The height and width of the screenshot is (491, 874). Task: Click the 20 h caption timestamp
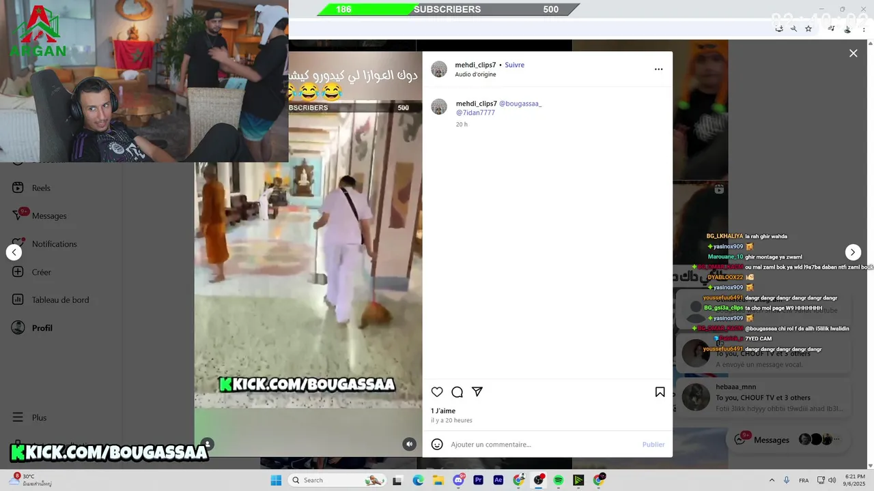462,125
